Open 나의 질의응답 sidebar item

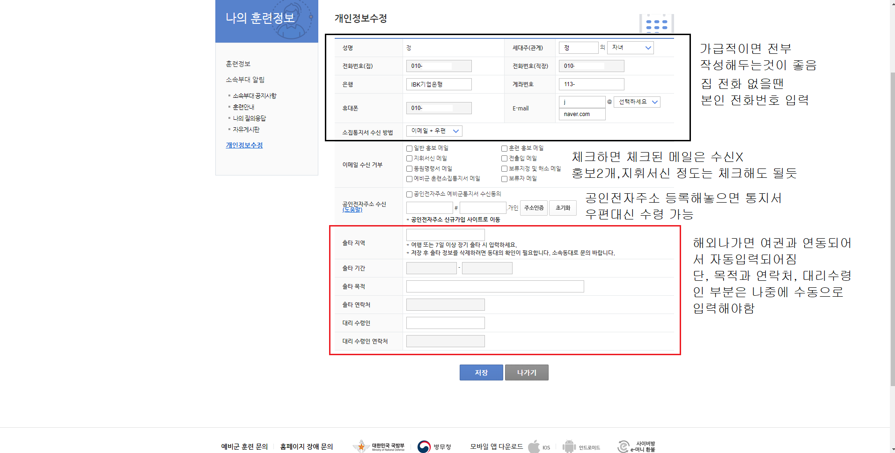tap(249, 118)
